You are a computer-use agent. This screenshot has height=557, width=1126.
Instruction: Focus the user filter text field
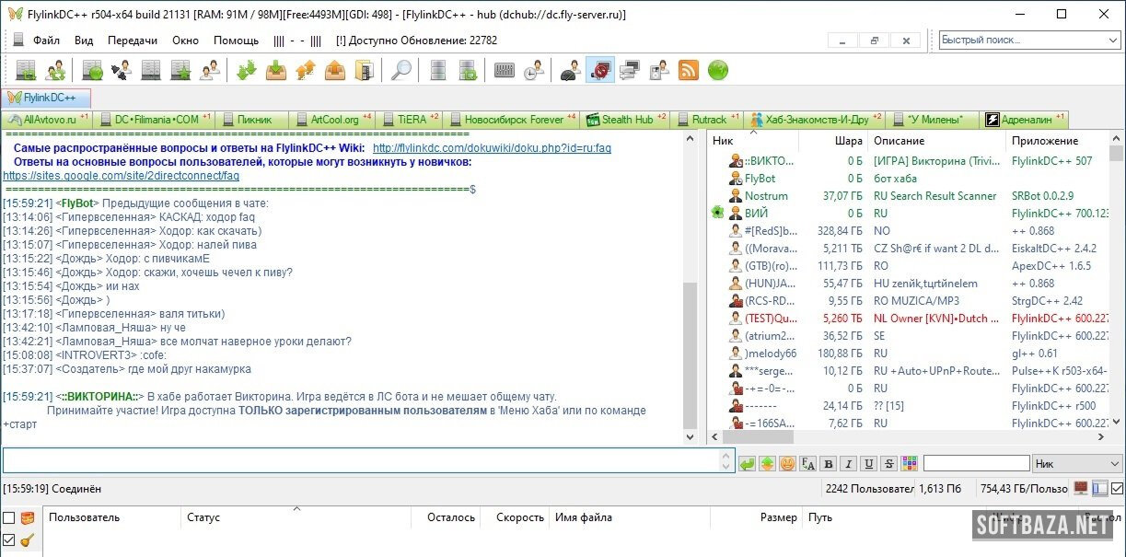(x=976, y=463)
